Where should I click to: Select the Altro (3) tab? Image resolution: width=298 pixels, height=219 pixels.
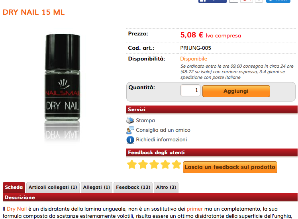166,187
